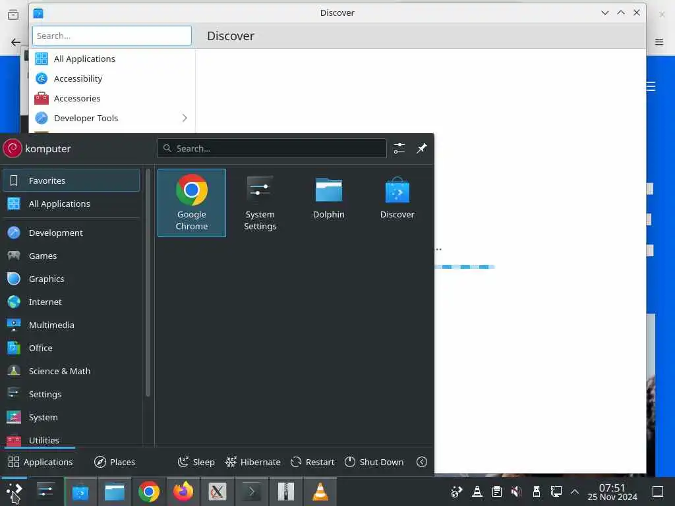Image resolution: width=675 pixels, height=506 pixels.
Task: Open System Settings from taskbar
Action: click(45, 492)
